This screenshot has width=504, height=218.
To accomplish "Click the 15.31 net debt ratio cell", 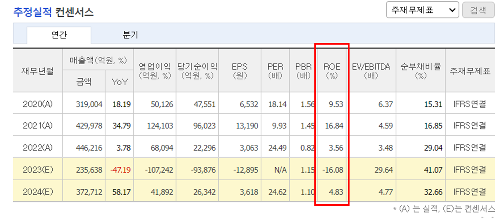I will click(x=433, y=104).
